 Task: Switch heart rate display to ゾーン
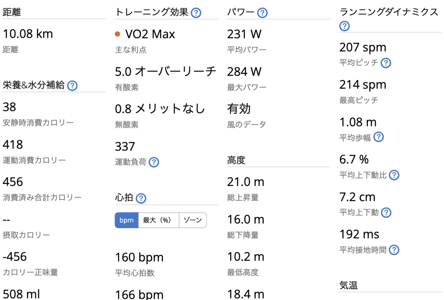193,220
